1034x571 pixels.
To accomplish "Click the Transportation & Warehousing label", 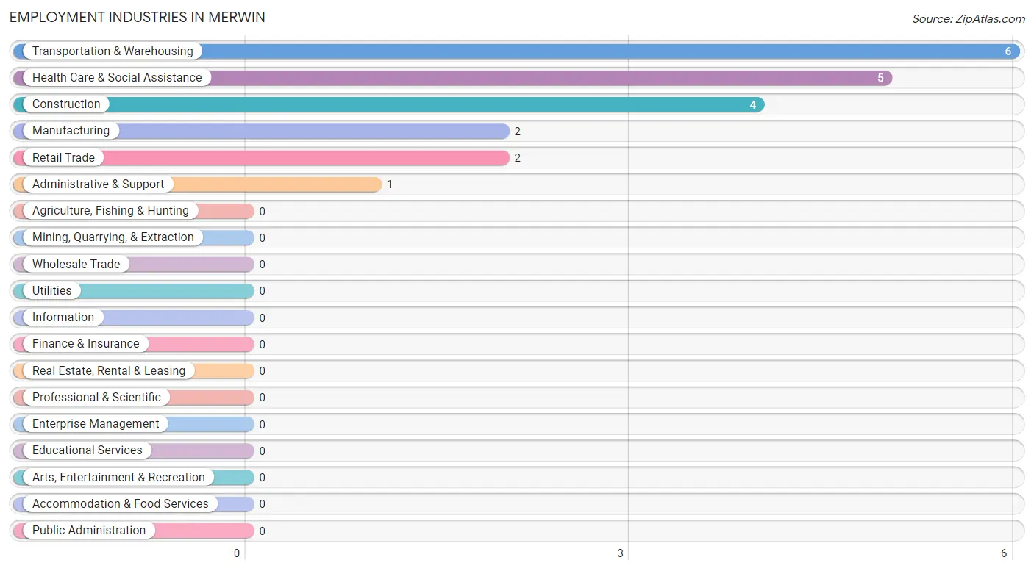I will pyautogui.click(x=113, y=51).
